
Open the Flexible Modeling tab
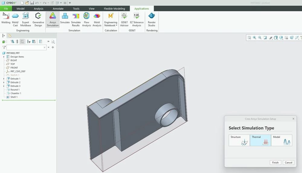click(x=114, y=8)
